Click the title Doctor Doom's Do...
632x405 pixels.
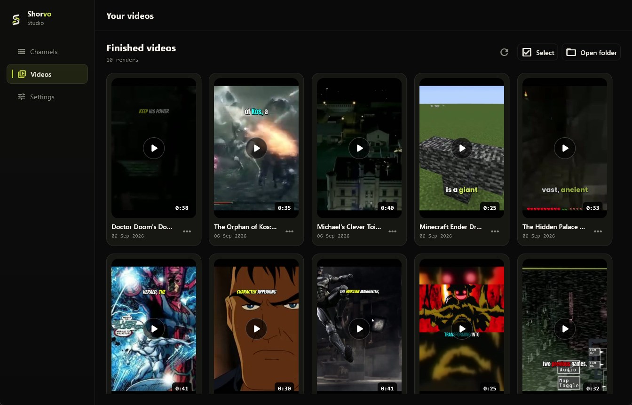click(142, 227)
